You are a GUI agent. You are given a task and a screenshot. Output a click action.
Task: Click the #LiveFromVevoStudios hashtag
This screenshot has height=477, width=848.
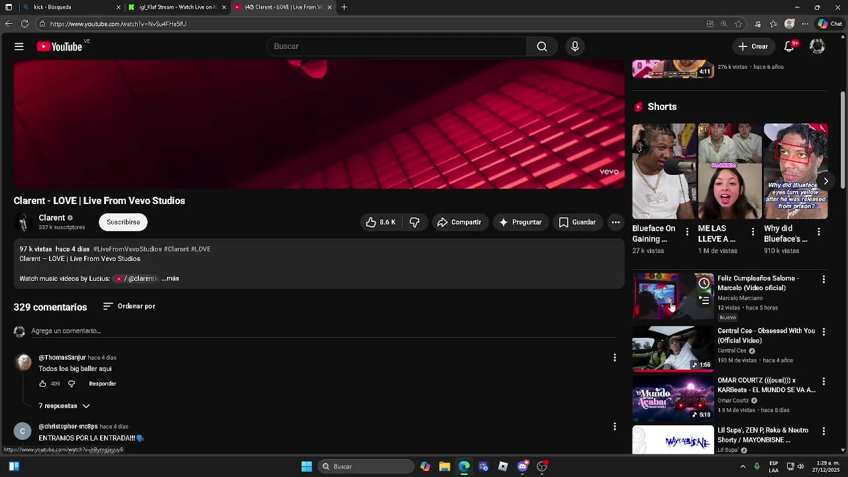[127, 249]
